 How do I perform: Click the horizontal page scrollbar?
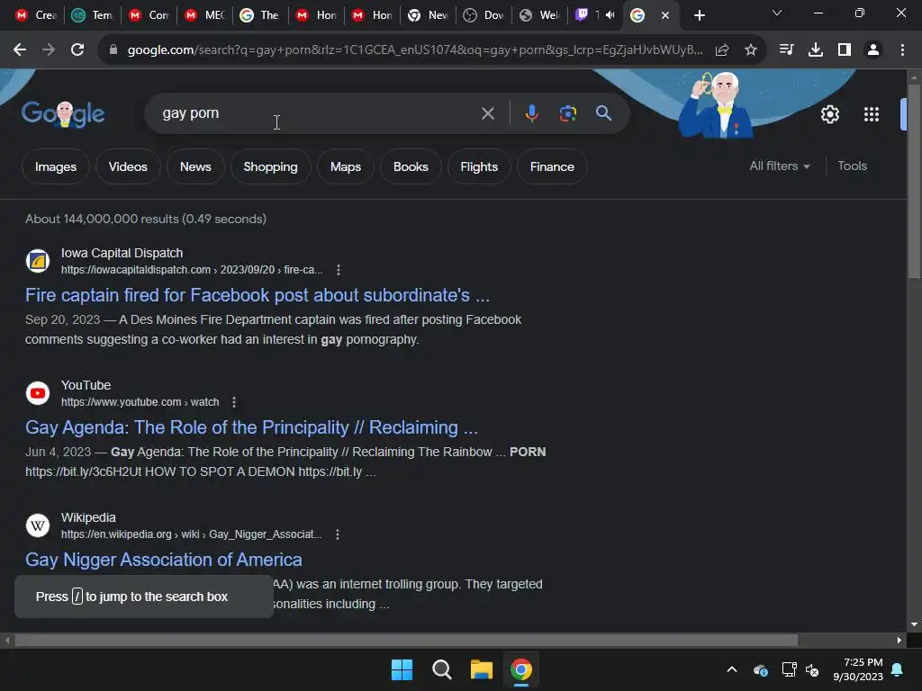[x=406, y=640]
